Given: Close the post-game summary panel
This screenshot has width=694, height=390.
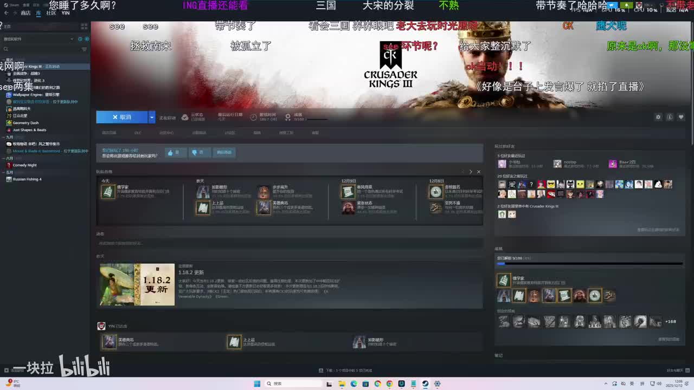Looking at the screenshot, I should 478,172.
